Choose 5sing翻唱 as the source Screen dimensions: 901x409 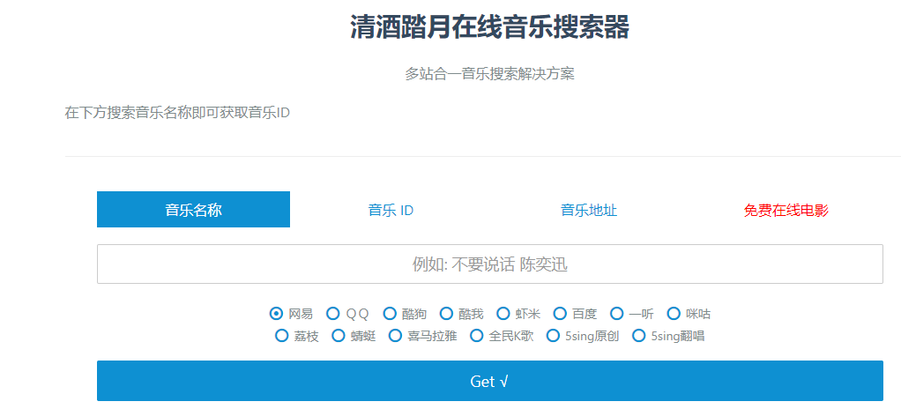click(x=639, y=335)
